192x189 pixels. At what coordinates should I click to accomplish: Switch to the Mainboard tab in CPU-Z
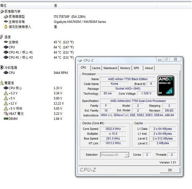pos(110,68)
